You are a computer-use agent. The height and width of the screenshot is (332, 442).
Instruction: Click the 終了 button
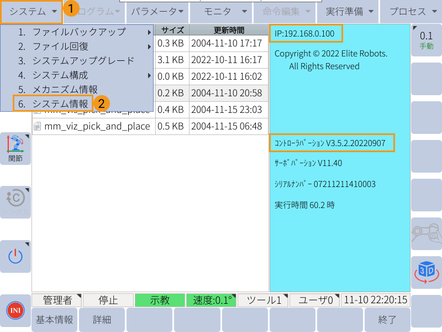tap(387, 320)
